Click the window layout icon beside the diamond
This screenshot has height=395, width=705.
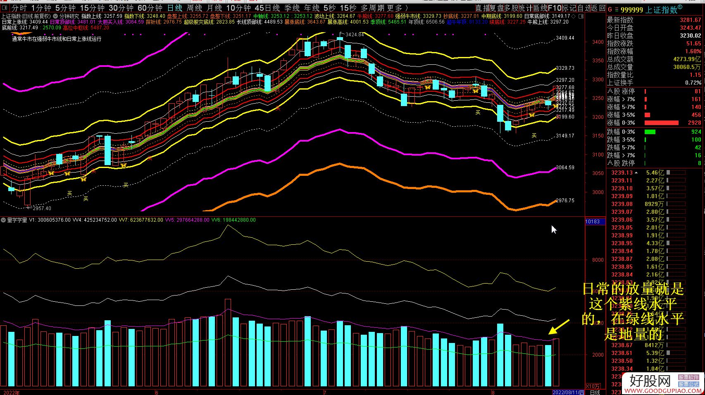(581, 16)
